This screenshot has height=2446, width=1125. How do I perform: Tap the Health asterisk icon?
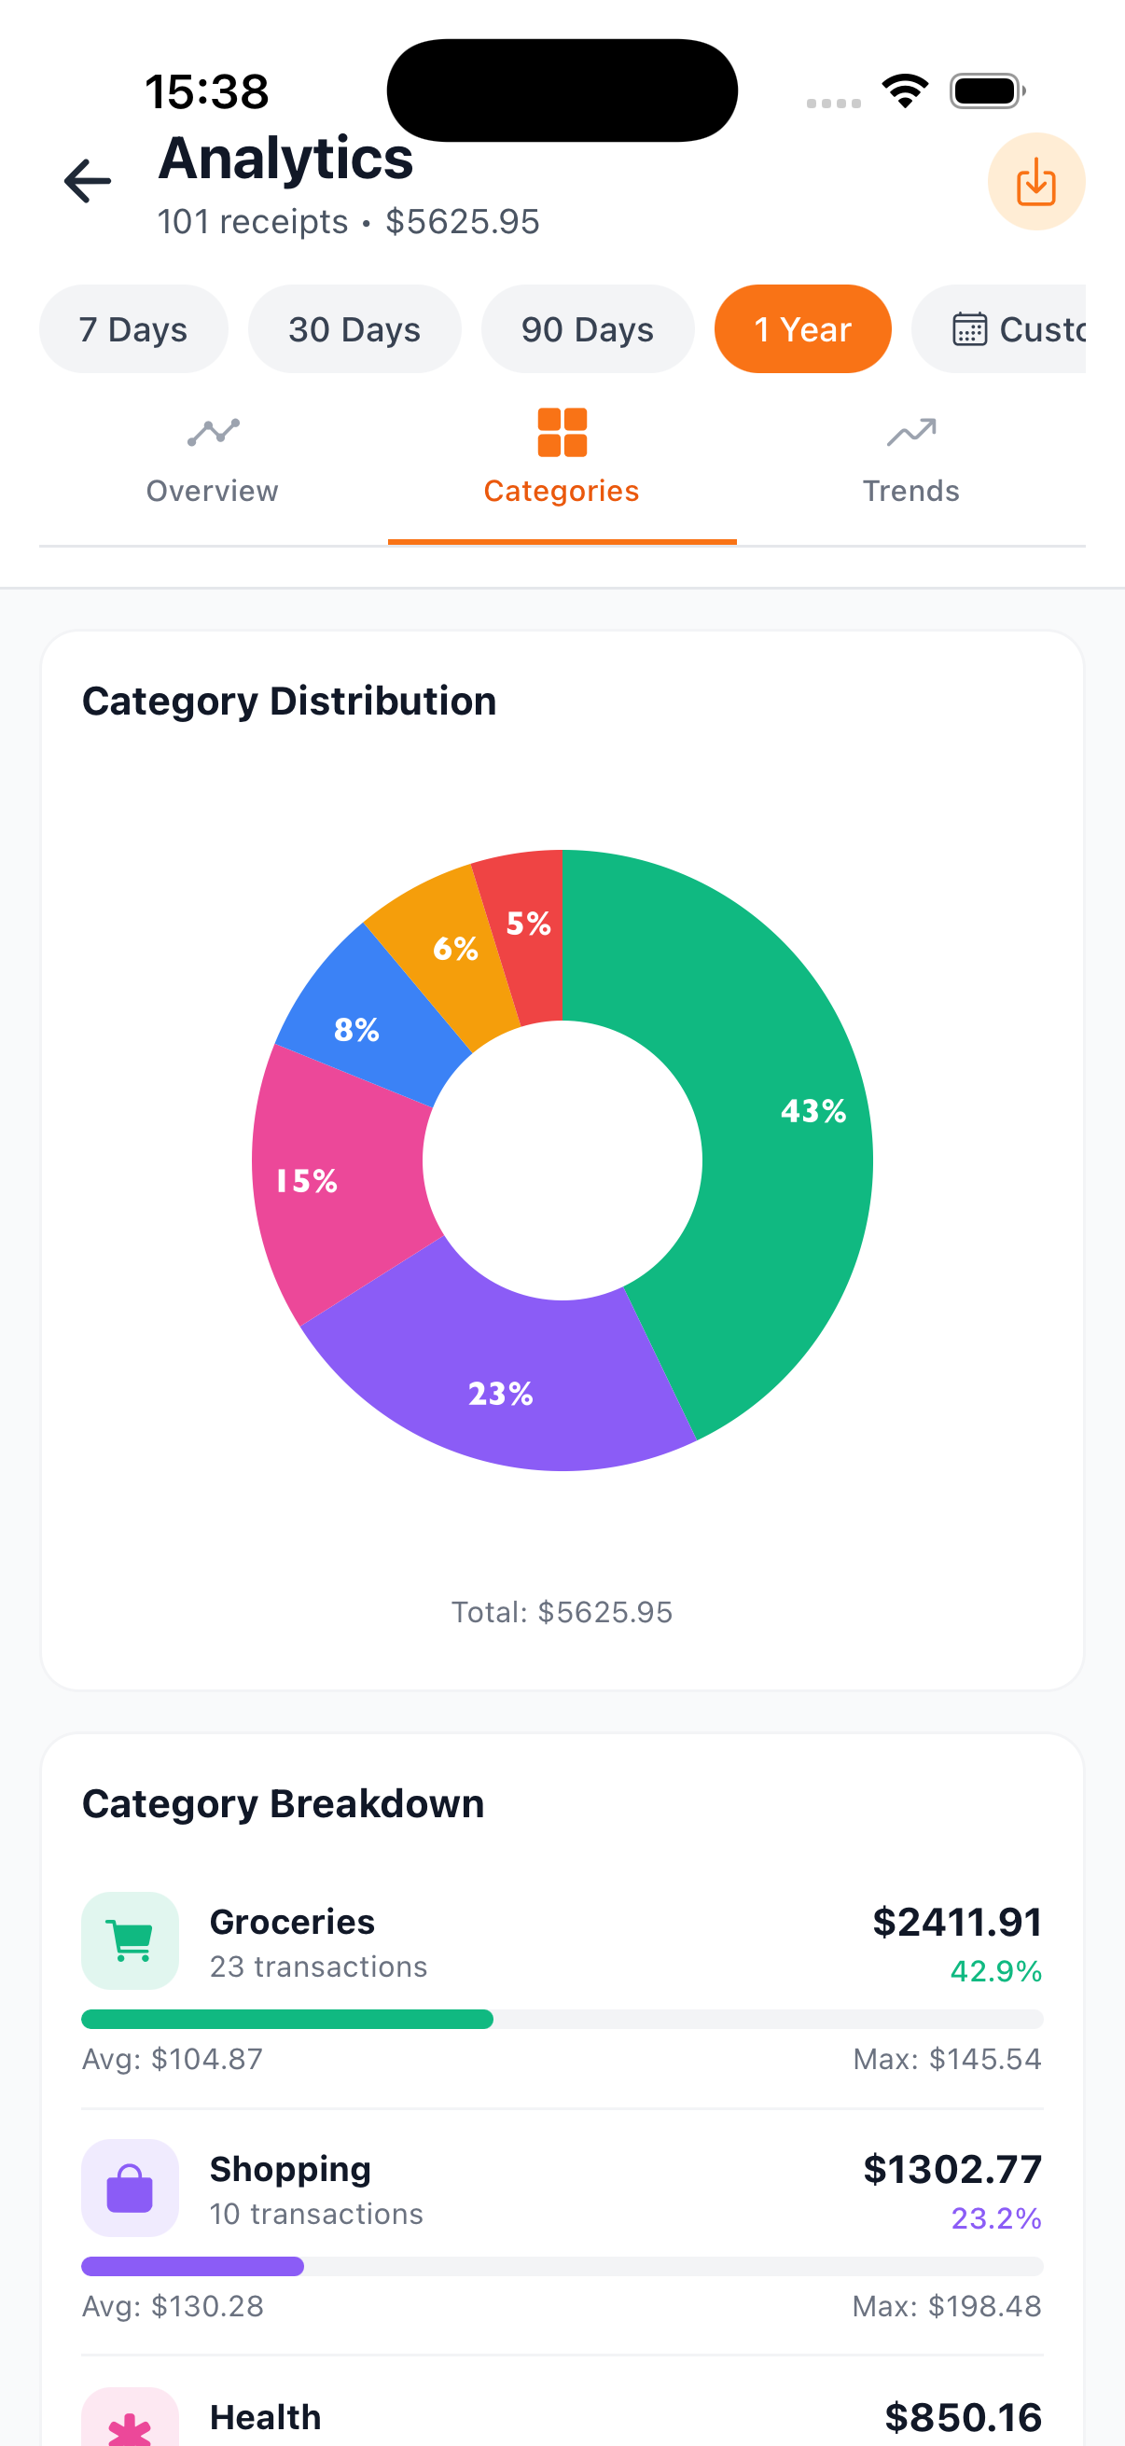[130, 2426]
